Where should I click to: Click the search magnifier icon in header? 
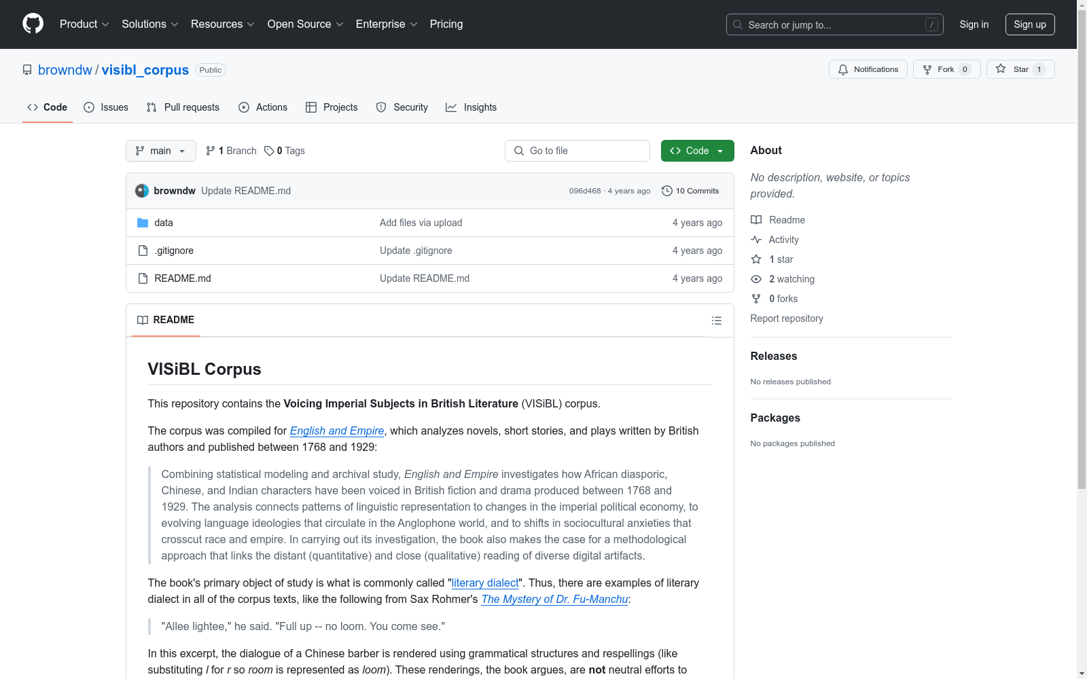[x=738, y=24]
